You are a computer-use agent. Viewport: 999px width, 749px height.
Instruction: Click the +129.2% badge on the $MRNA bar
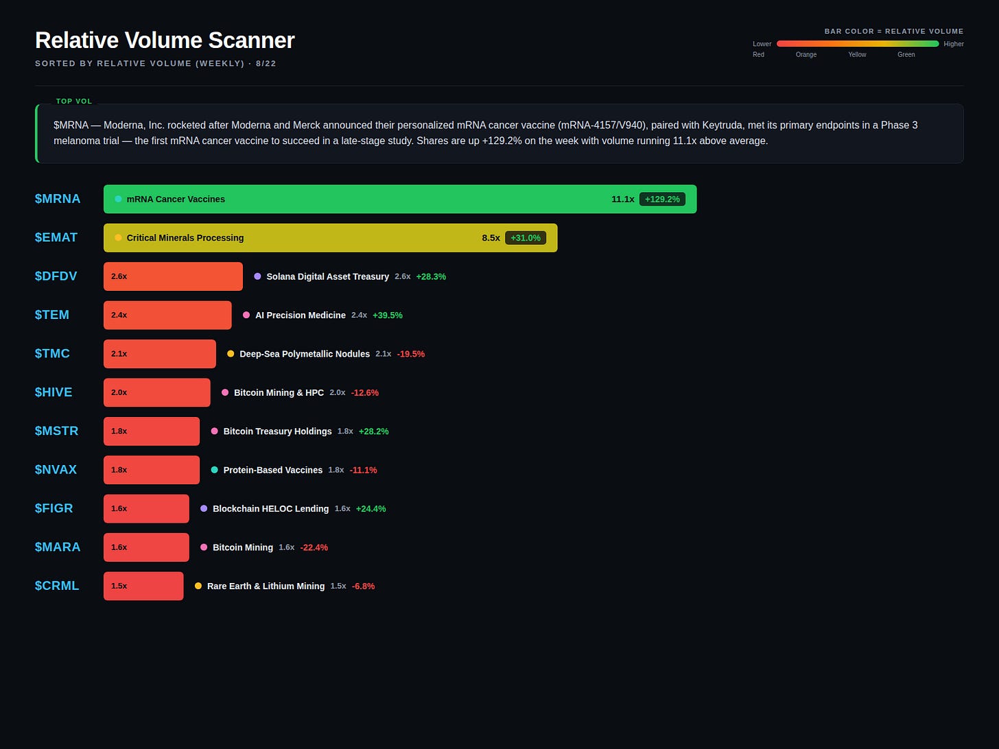(x=662, y=199)
